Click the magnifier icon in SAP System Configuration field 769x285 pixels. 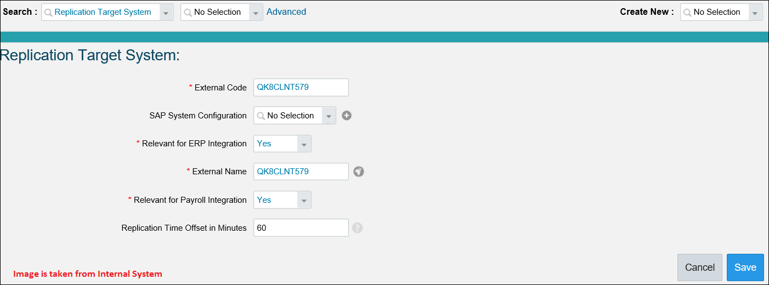[x=261, y=116]
